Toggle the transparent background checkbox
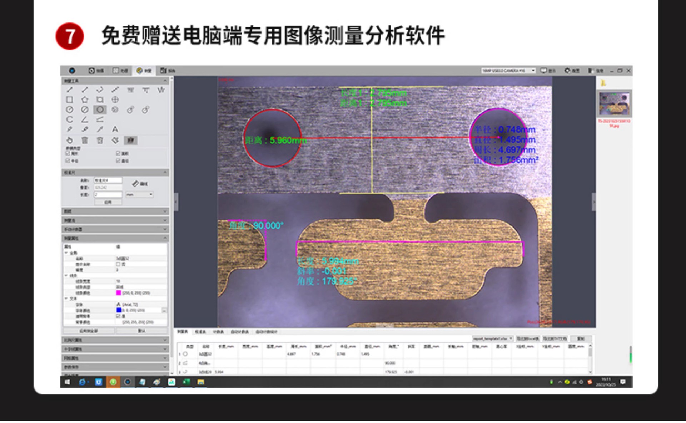The image size is (686, 423). click(118, 316)
